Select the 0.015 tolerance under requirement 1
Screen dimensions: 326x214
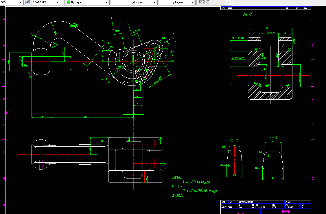pyautogui.click(x=177, y=186)
